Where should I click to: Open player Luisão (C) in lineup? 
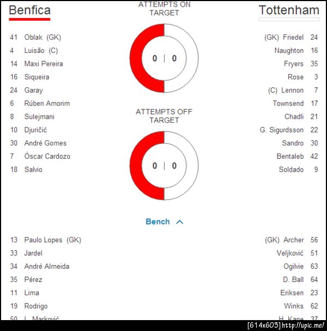coord(41,51)
